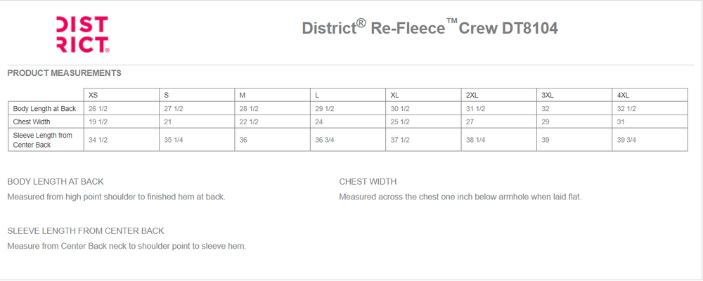The width and height of the screenshot is (703, 281).
Task: Select the S chest width value 21
Action: point(167,122)
